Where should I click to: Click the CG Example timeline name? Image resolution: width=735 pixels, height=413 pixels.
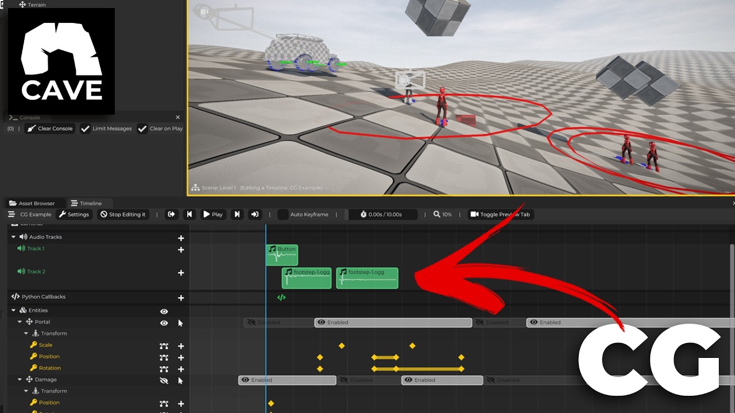[36, 215]
